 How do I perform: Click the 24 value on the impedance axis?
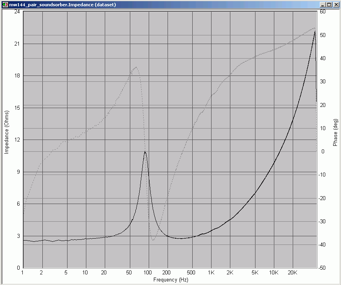pos(17,11)
